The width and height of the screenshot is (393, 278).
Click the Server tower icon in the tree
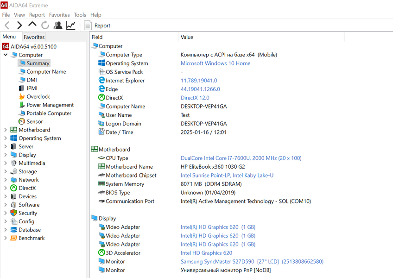tap(13, 146)
